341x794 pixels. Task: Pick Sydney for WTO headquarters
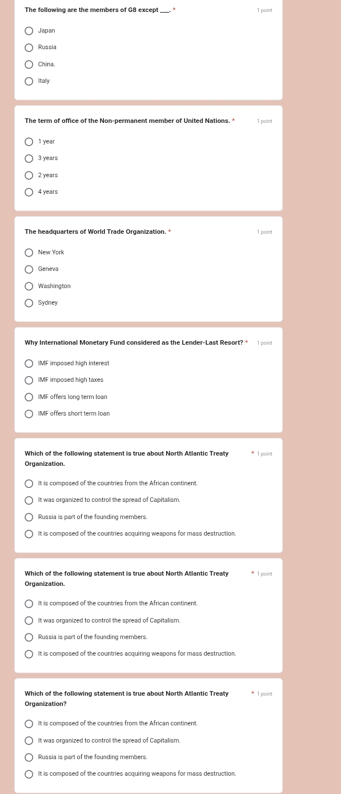29,303
